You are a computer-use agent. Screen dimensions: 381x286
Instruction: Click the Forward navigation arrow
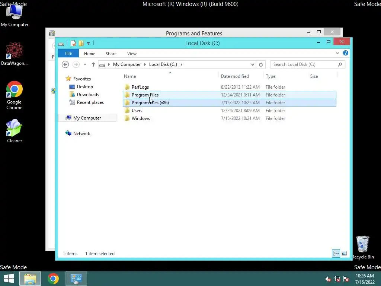[x=76, y=64]
